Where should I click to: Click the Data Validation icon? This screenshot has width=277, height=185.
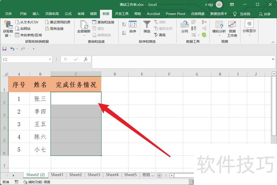(x=194, y=35)
